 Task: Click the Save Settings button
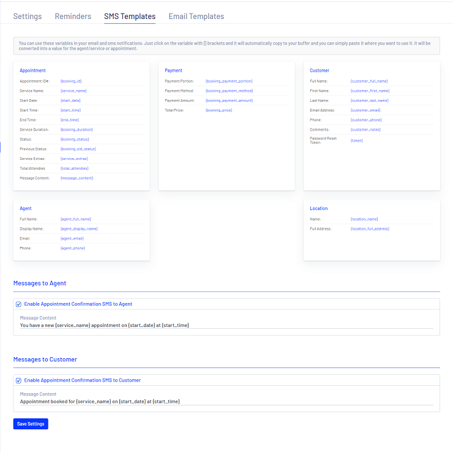(31, 424)
